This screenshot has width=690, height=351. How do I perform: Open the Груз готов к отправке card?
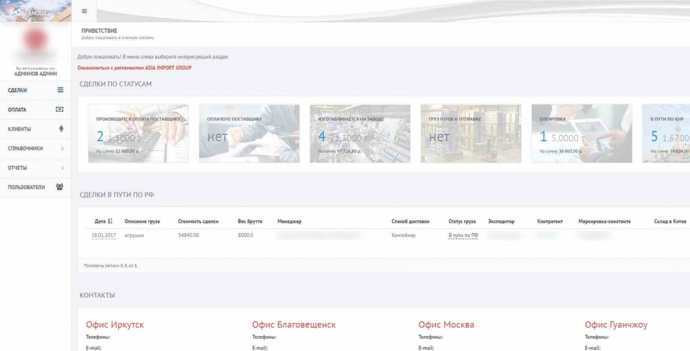471,134
